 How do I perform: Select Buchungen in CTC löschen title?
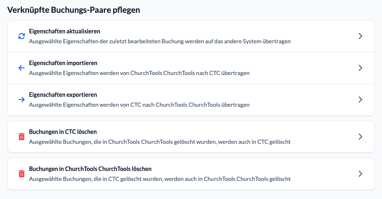coord(63,132)
